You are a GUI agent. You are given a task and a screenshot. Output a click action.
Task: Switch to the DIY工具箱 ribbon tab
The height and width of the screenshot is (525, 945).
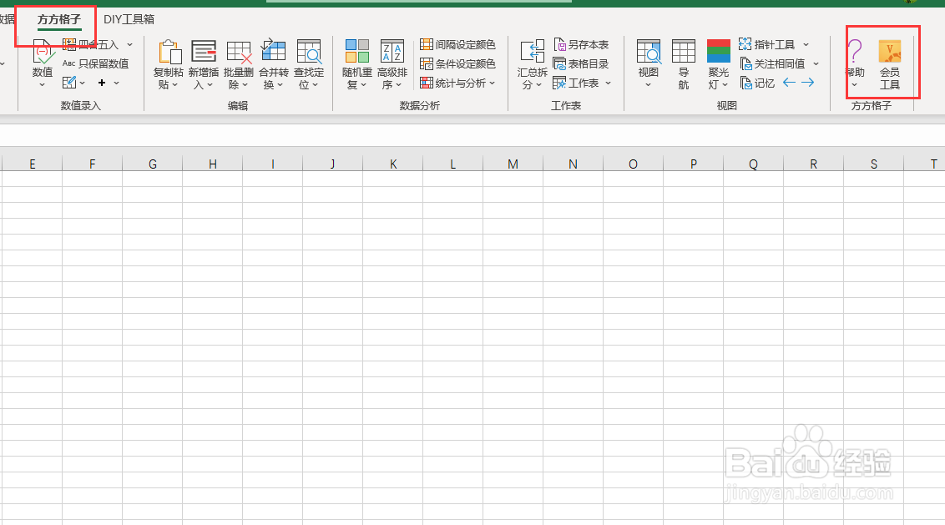(x=127, y=18)
